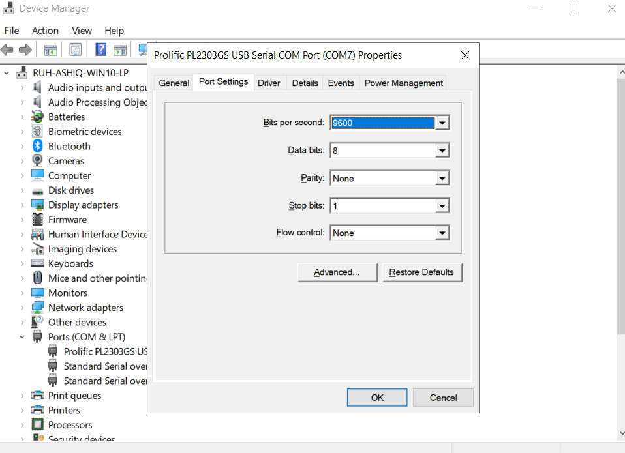Close the COM7 Properties dialog
The width and height of the screenshot is (625, 453).
point(465,55)
